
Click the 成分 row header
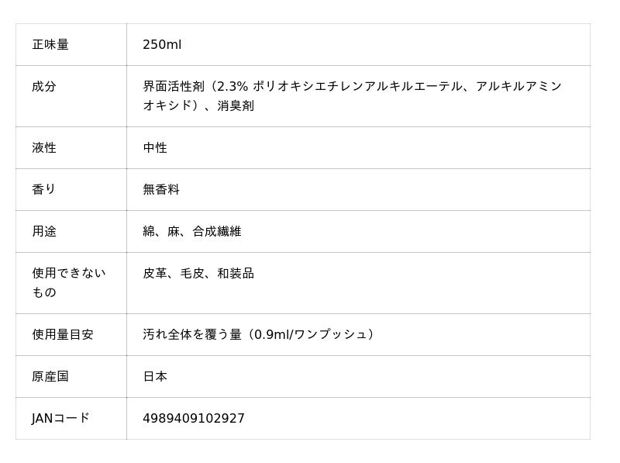[x=44, y=87]
